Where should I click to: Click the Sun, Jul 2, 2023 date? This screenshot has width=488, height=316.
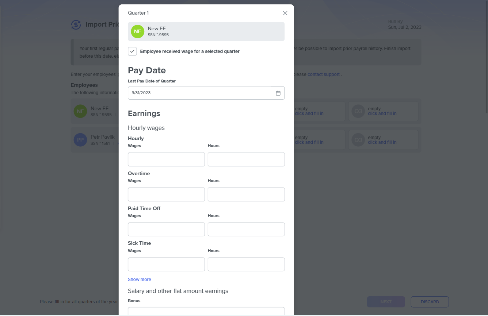(x=405, y=27)
